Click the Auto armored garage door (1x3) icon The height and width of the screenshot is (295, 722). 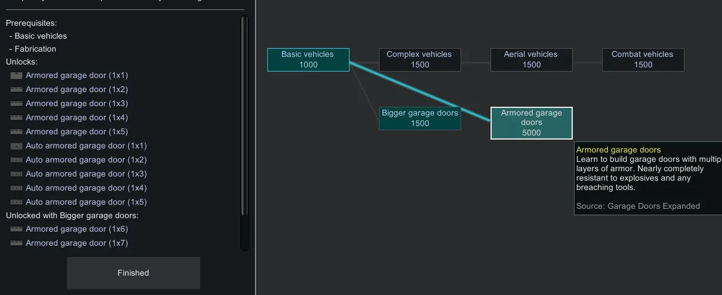(16, 174)
